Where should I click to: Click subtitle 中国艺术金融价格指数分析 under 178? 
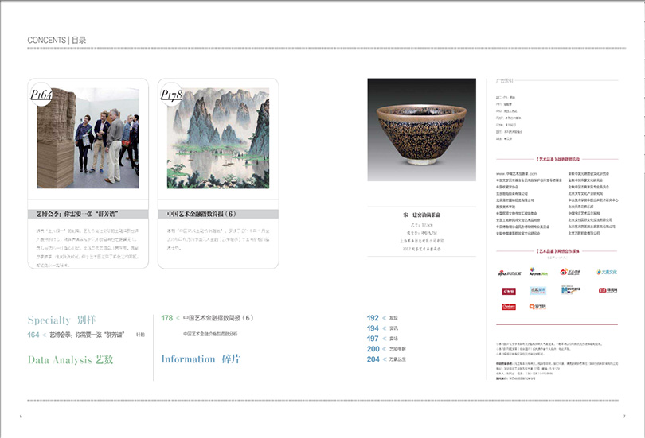(210, 334)
